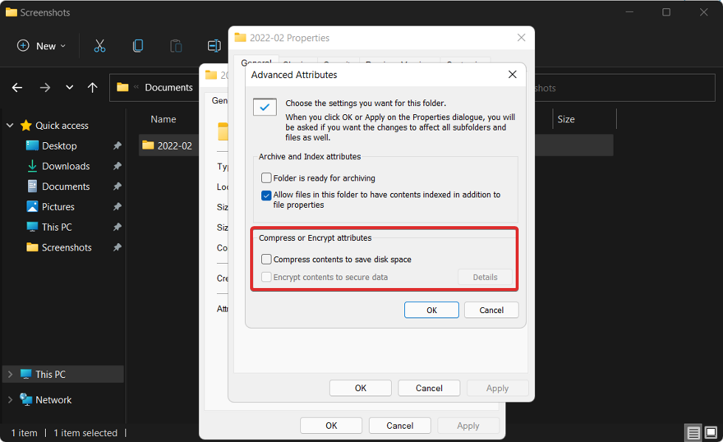723x442 pixels.
Task: Click OK in Advanced Attributes dialog
Action: coord(432,310)
